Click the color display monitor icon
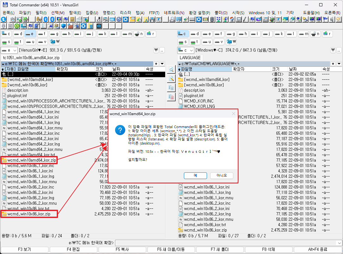 coord(59,19)
